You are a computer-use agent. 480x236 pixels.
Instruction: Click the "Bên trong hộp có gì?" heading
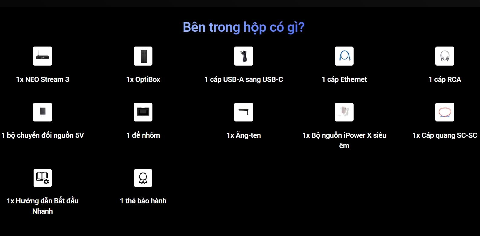243,27
